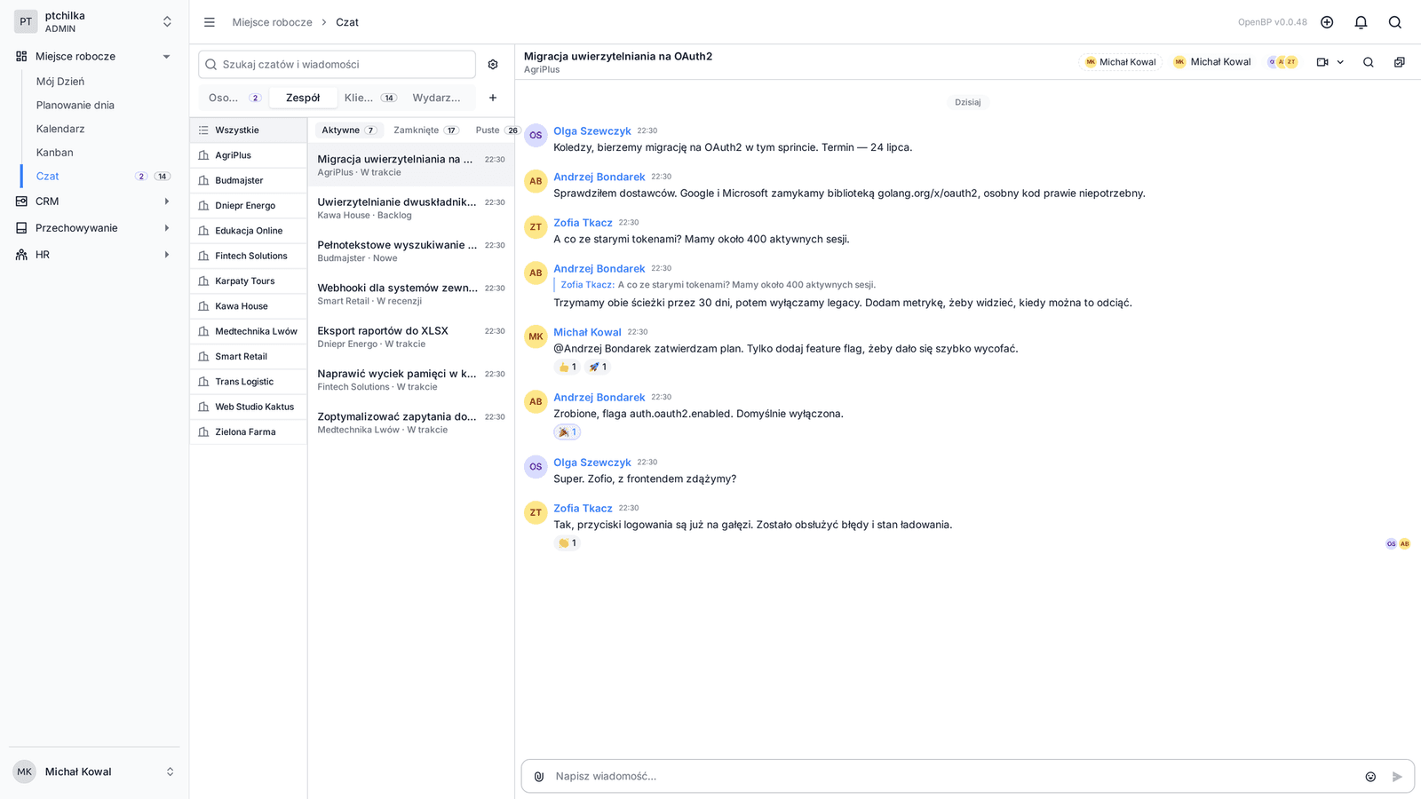Open notifications bell
This screenshot has width=1421, height=799.
(x=1361, y=22)
